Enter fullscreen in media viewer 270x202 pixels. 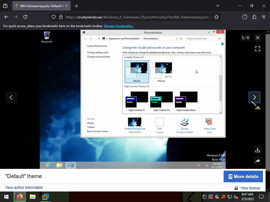(257, 49)
